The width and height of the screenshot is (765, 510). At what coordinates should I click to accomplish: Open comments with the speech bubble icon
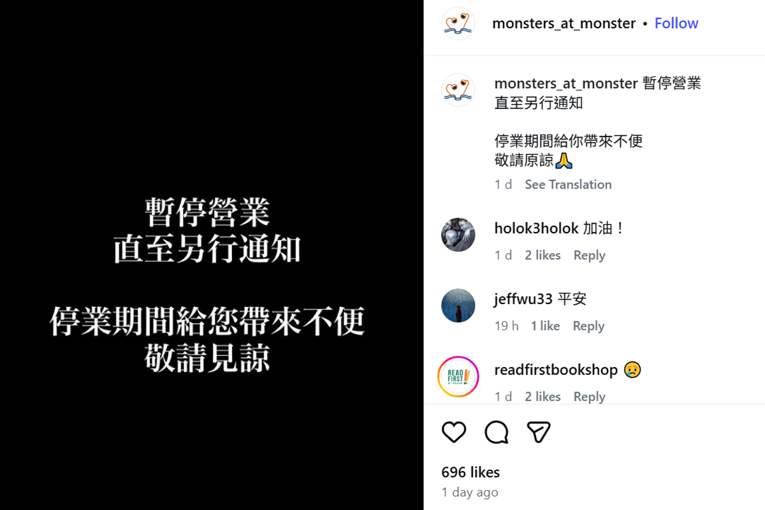click(x=497, y=432)
